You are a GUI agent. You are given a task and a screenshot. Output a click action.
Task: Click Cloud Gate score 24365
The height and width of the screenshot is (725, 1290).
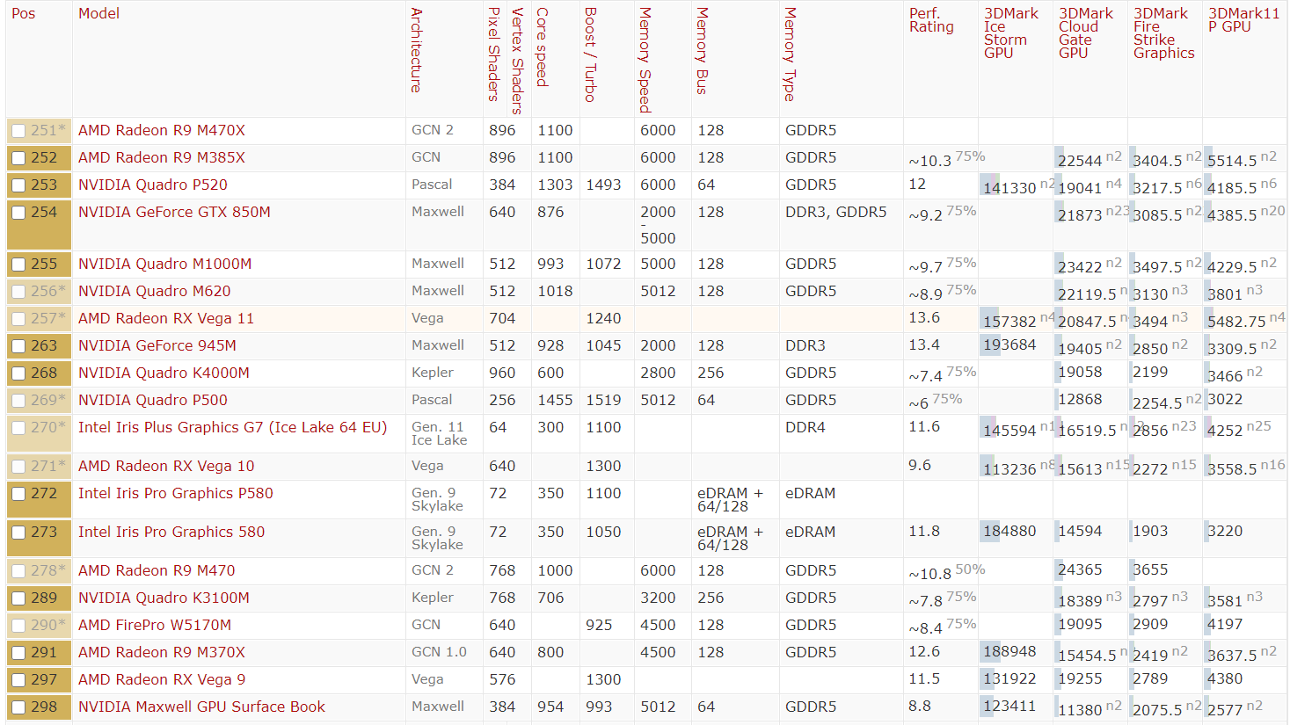click(1080, 570)
